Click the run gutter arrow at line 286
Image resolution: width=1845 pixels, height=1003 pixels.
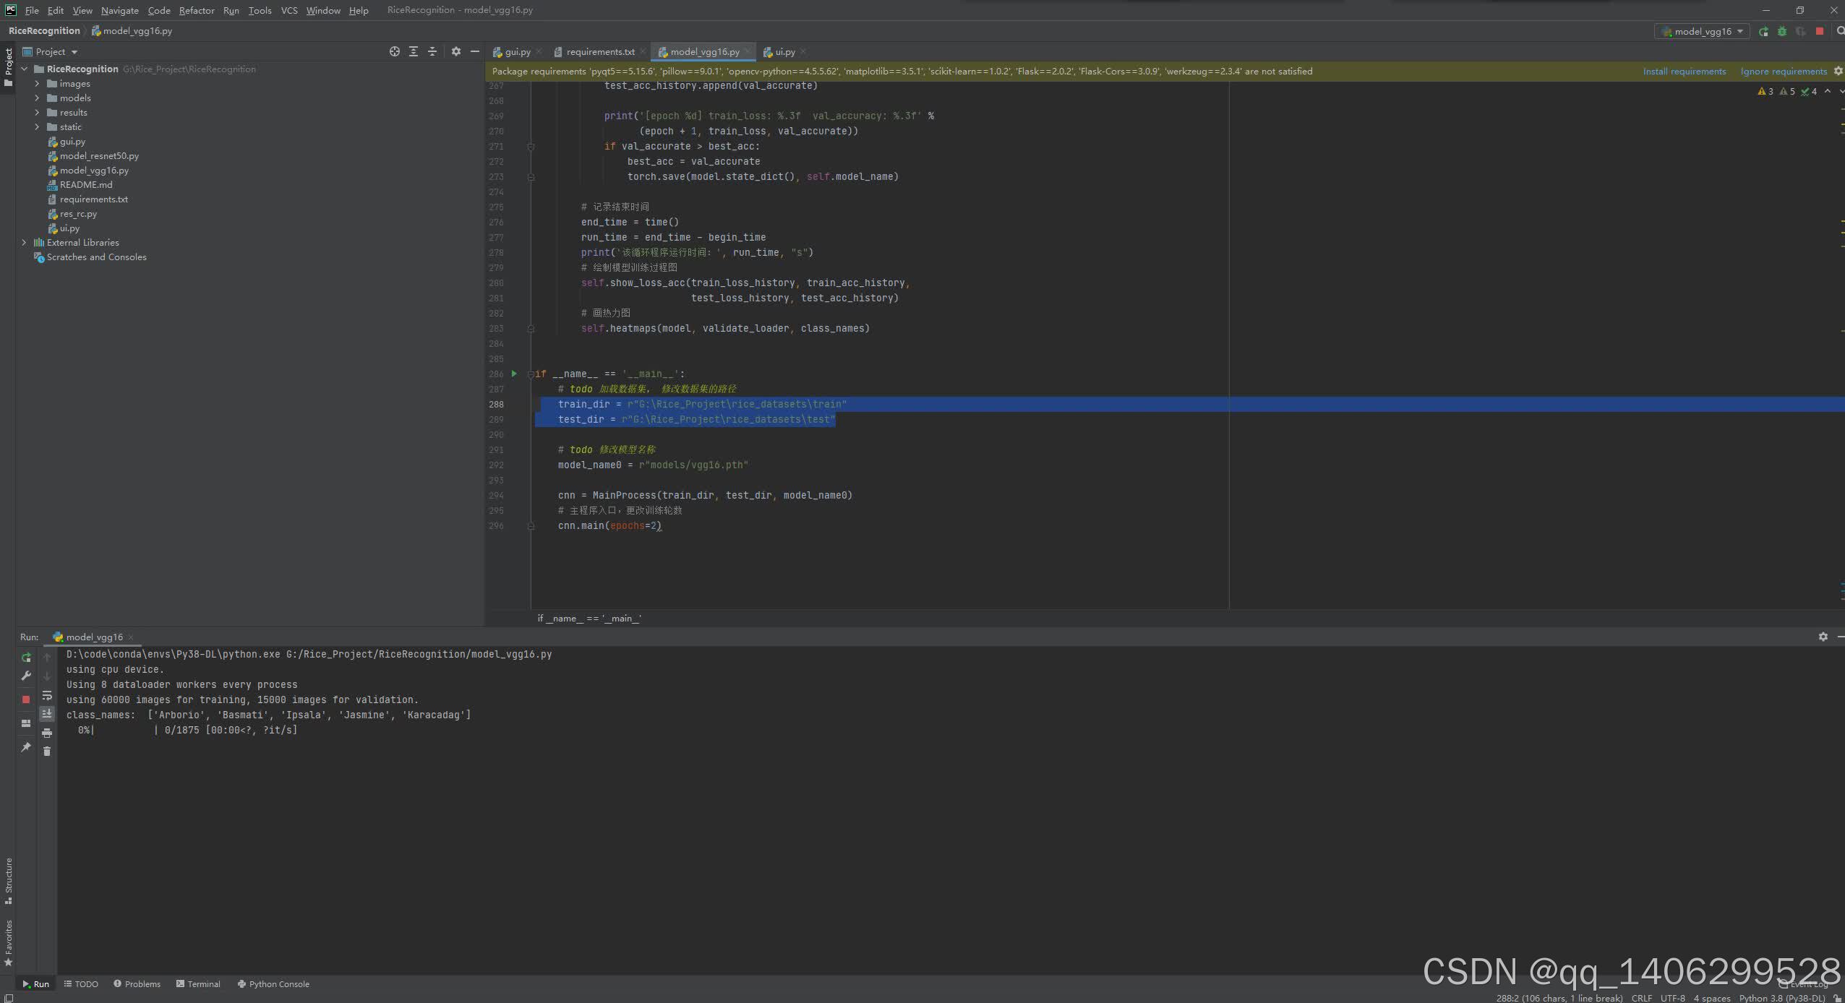(514, 374)
